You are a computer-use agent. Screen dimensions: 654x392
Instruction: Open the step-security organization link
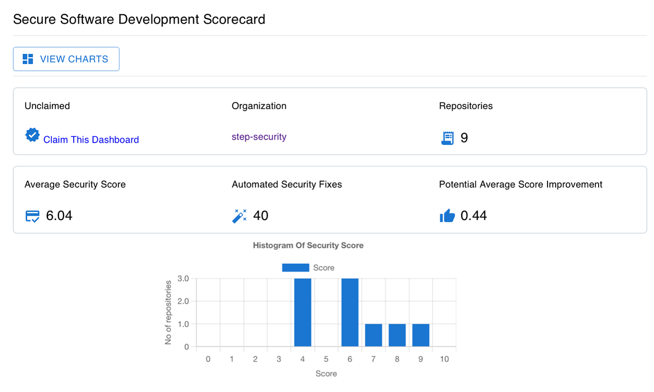click(x=259, y=137)
